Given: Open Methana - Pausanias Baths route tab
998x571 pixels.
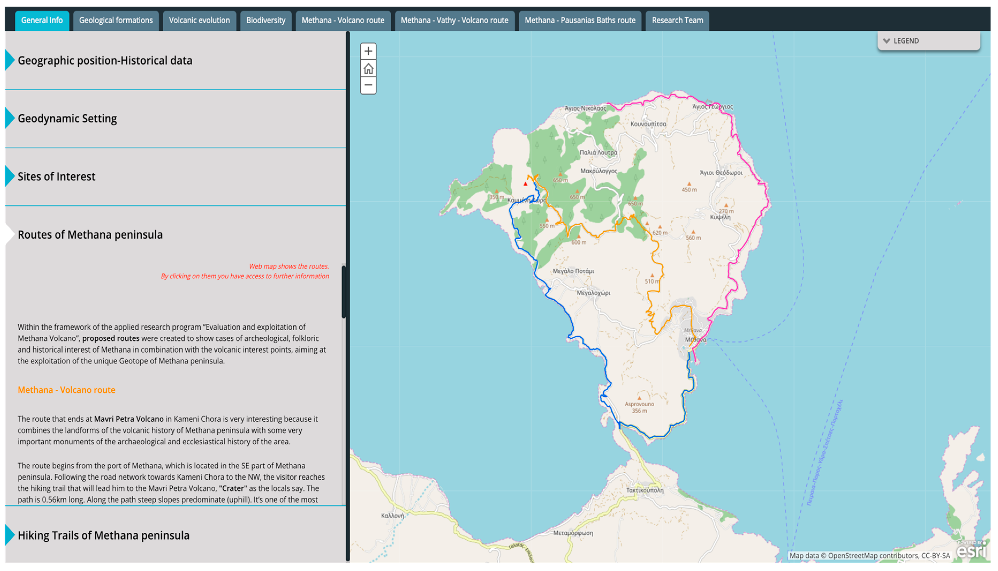Looking at the screenshot, I should 580,20.
